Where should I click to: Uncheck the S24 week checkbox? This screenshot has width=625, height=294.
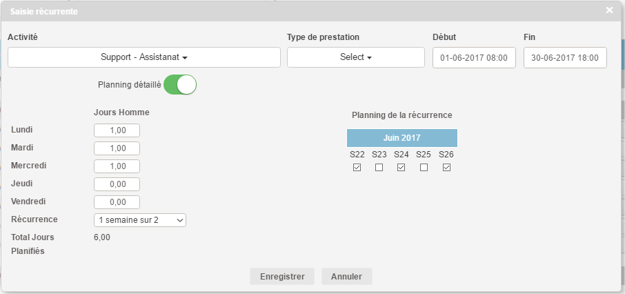(401, 168)
